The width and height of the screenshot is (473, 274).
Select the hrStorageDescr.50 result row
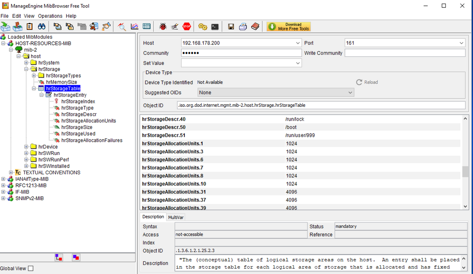click(300, 127)
